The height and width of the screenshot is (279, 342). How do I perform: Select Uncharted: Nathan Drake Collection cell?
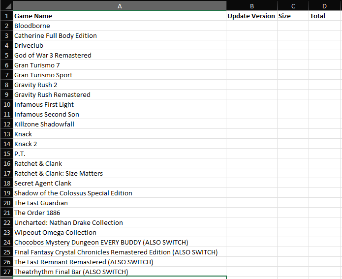[x=120, y=222]
